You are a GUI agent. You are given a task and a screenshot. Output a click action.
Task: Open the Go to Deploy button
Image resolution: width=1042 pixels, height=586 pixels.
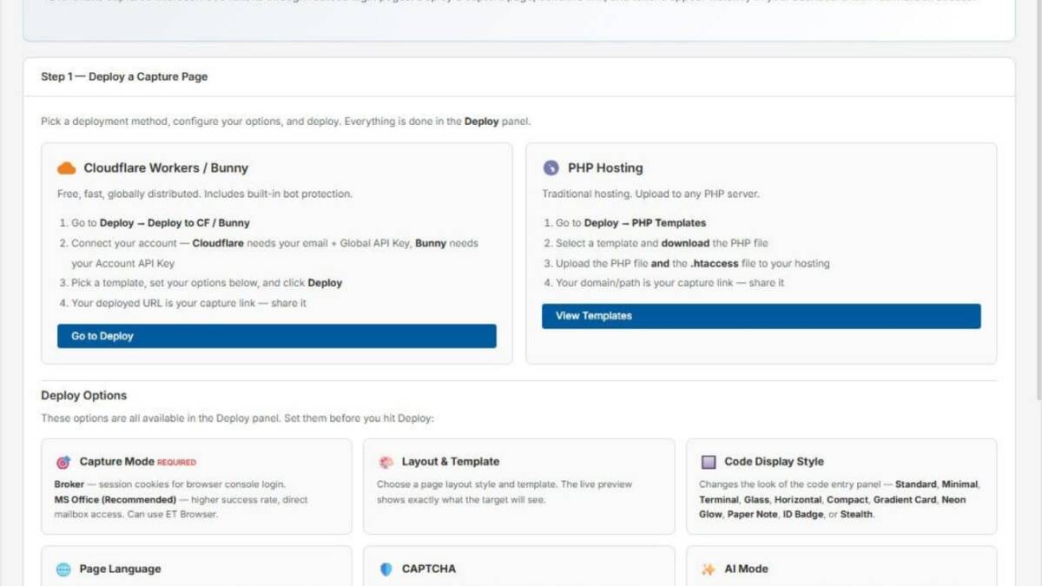tap(277, 336)
